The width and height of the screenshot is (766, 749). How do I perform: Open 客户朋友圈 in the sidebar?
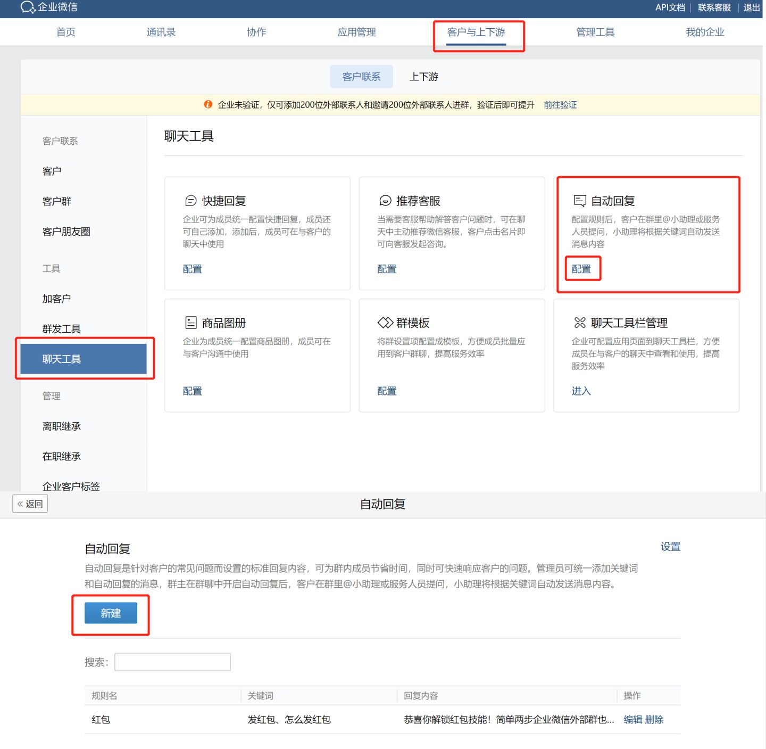pyautogui.click(x=66, y=232)
